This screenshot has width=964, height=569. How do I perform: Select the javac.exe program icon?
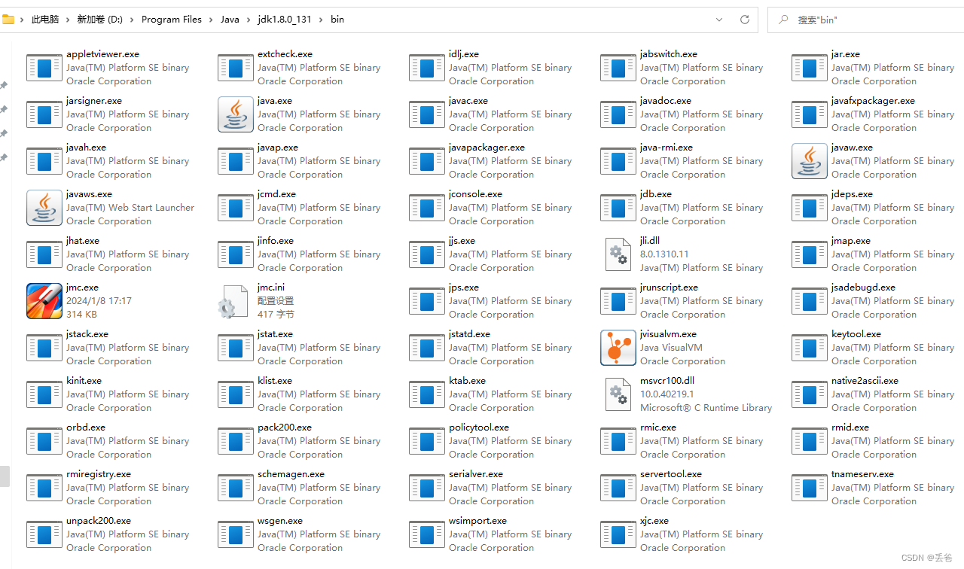pyautogui.click(x=427, y=114)
